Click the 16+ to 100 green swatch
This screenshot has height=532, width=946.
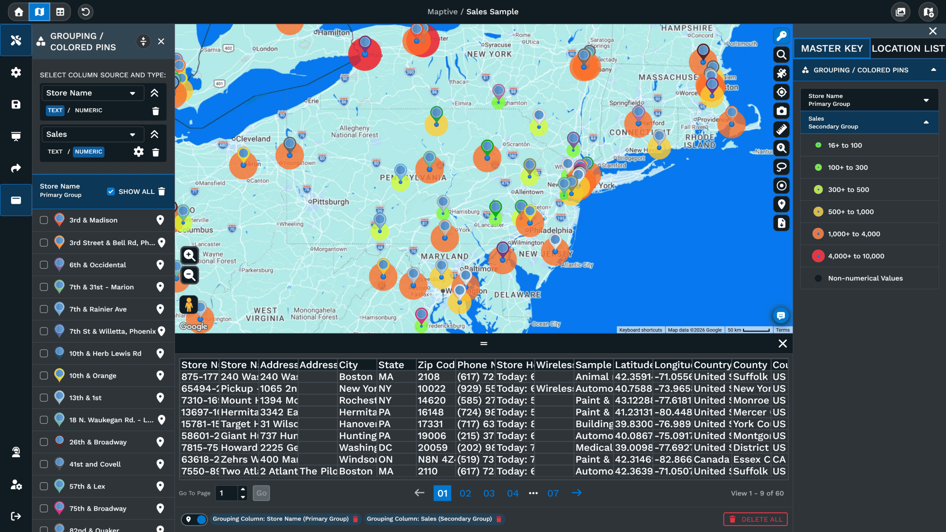point(818,145)
